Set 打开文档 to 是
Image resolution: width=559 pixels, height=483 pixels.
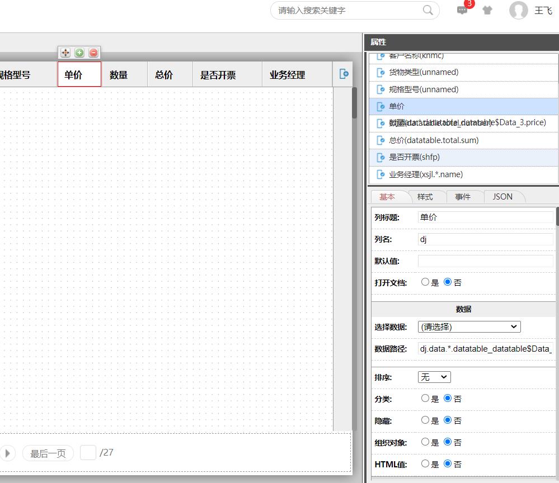point(425,282)
